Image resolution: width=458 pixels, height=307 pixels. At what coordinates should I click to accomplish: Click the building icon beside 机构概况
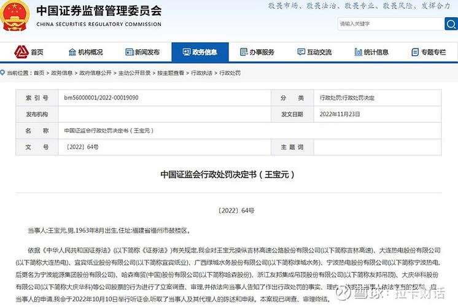coord(72,52)
